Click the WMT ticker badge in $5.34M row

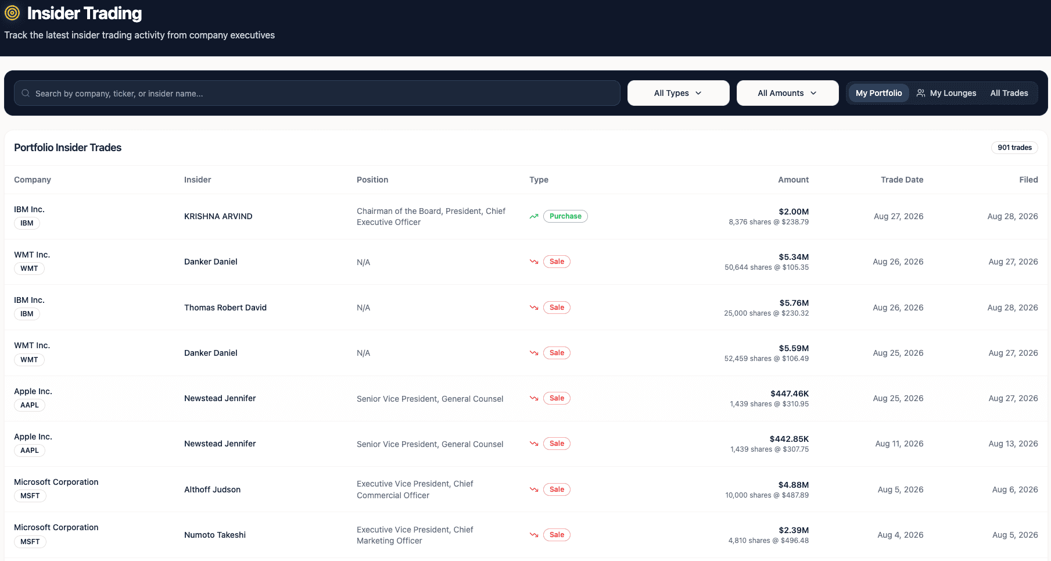[x=29, y=269]
